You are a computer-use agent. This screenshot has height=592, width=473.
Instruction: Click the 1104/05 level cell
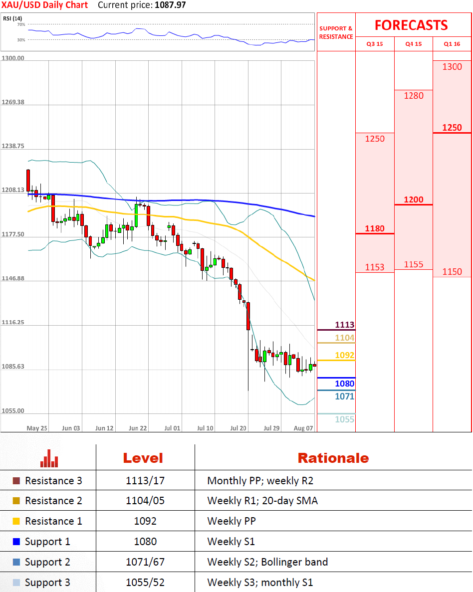(145, 501)
